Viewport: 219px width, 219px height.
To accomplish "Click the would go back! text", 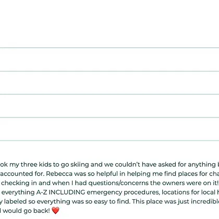I will (26, 211).
